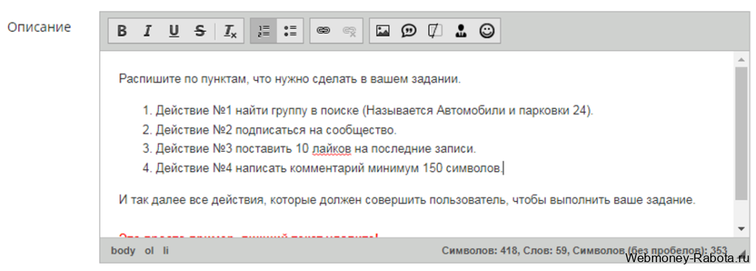
Task: Select li in the element path
Action: (x=165, y=250)
